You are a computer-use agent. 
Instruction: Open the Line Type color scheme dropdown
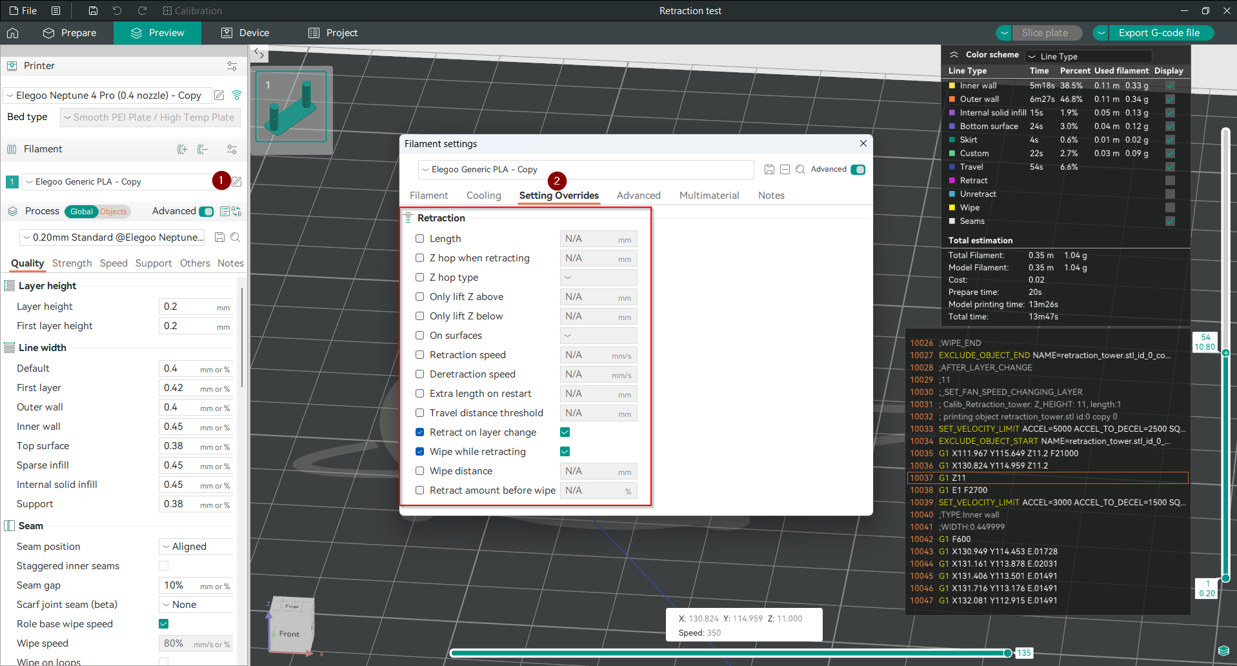pos(1089,56)
